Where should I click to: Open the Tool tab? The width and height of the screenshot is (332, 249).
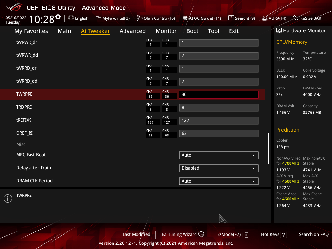[x=213, y=31]
